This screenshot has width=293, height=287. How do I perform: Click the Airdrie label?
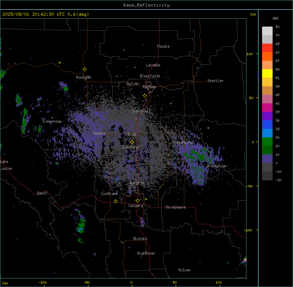pyautogui.click(x=137, y=183)
